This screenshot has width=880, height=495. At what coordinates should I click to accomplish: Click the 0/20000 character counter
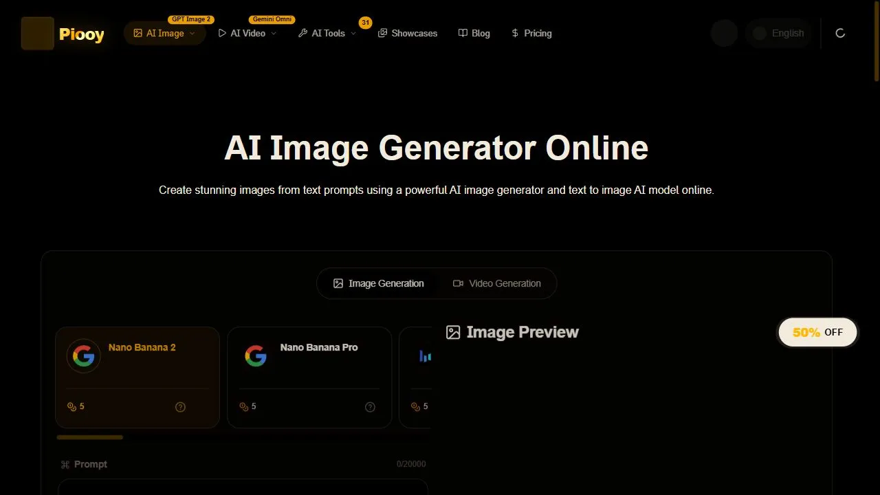411,465
